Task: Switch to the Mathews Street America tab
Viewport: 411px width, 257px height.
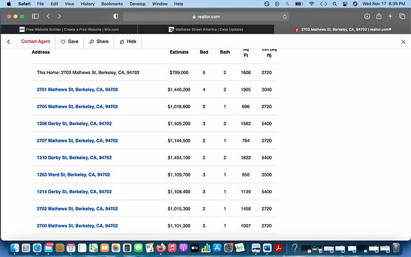Action: (x=206, y=30)
